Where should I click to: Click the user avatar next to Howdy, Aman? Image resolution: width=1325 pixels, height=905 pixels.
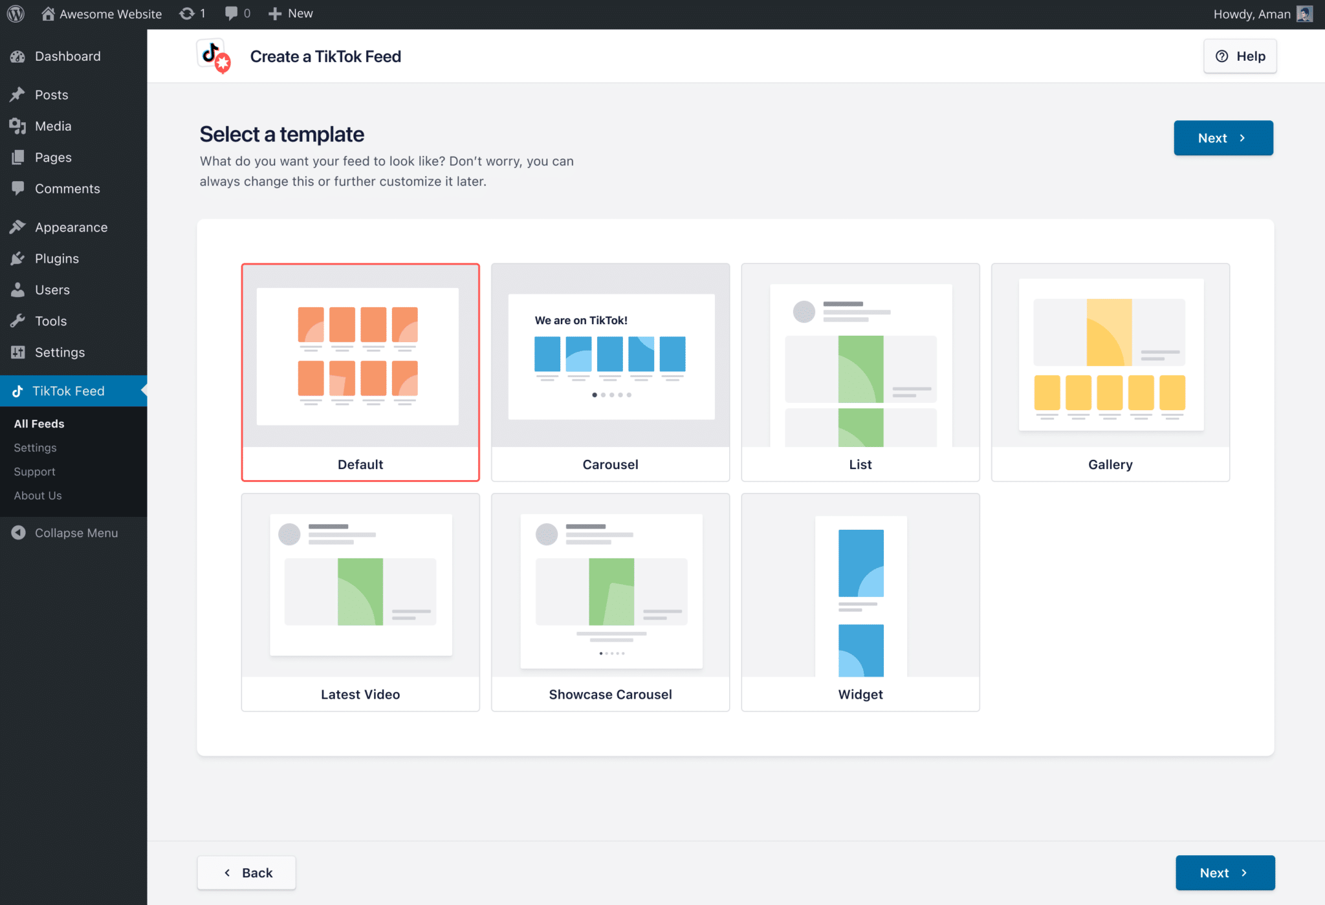coord(1304,14)
